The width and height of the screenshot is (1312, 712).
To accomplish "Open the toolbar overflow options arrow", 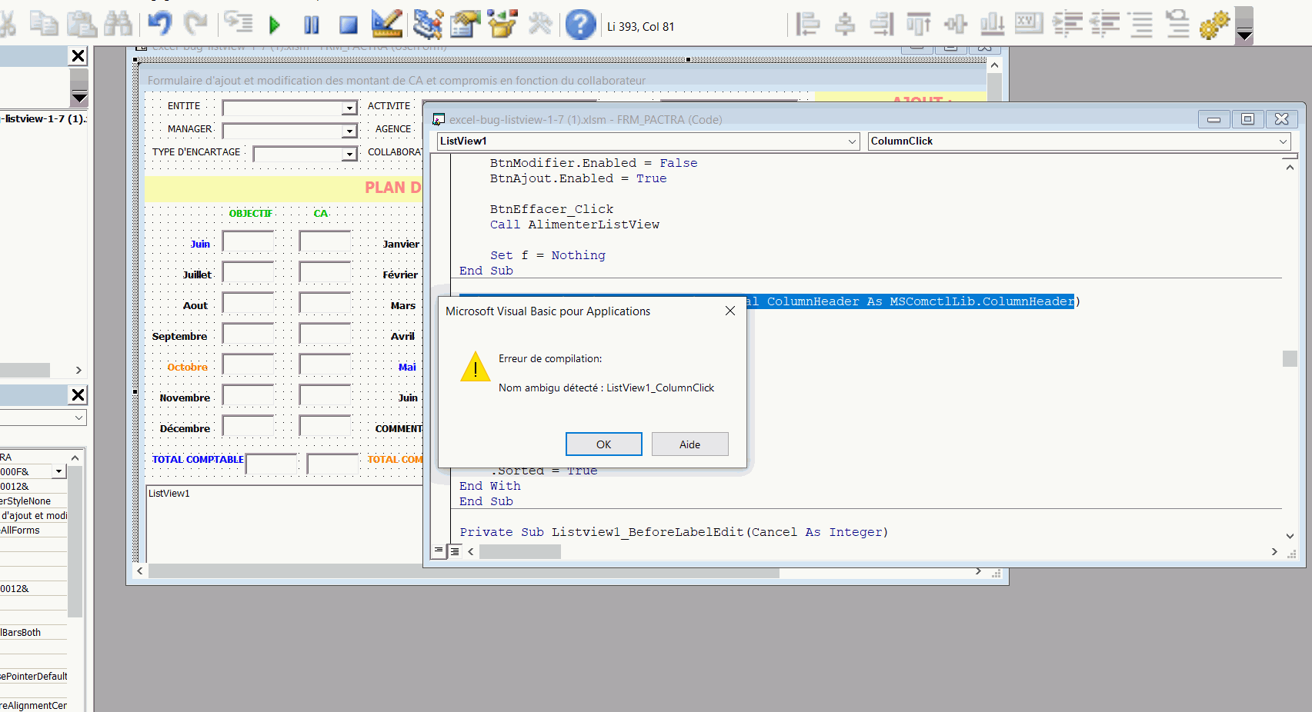I will tap(1244, 35).
